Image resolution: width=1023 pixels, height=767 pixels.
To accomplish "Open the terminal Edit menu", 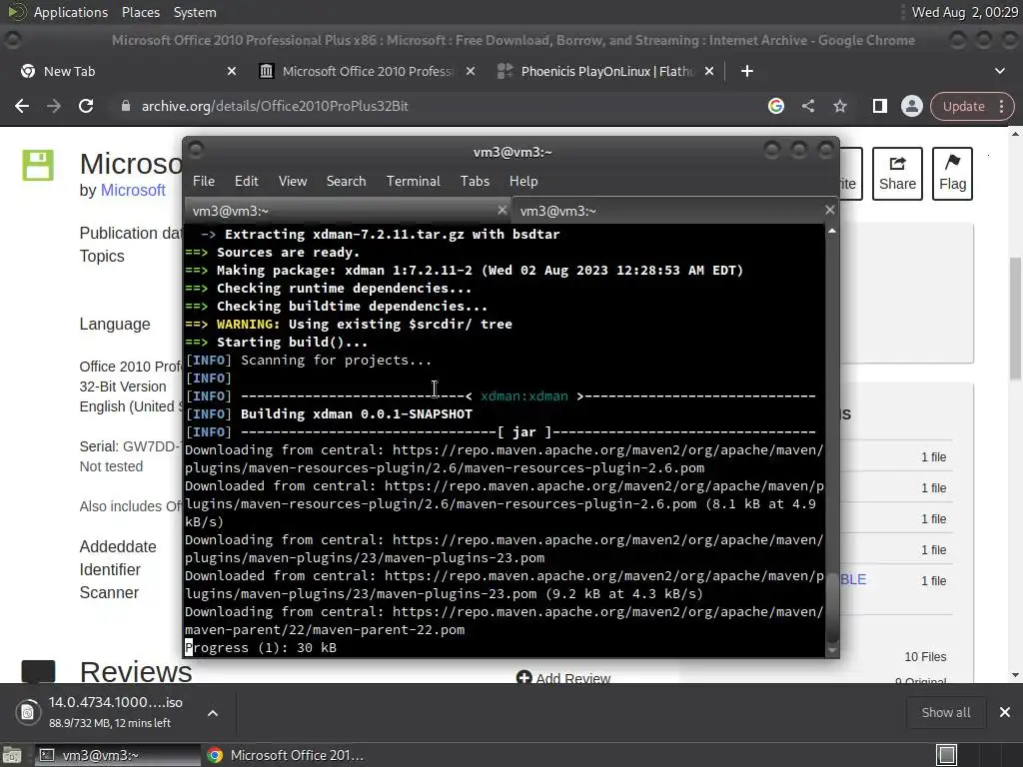I will [246, 182].
